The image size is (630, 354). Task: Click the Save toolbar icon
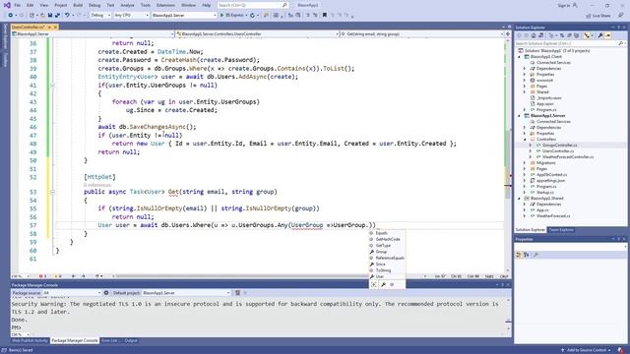50,16
